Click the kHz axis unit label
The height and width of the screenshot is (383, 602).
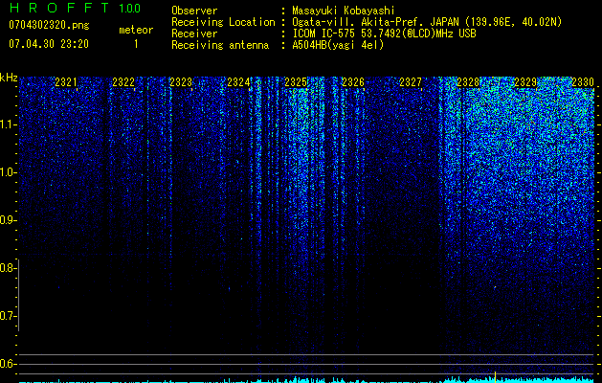pos(9,78)
